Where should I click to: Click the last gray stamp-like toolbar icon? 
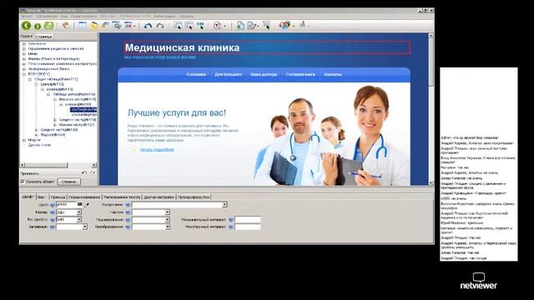(x=302, y=25)
